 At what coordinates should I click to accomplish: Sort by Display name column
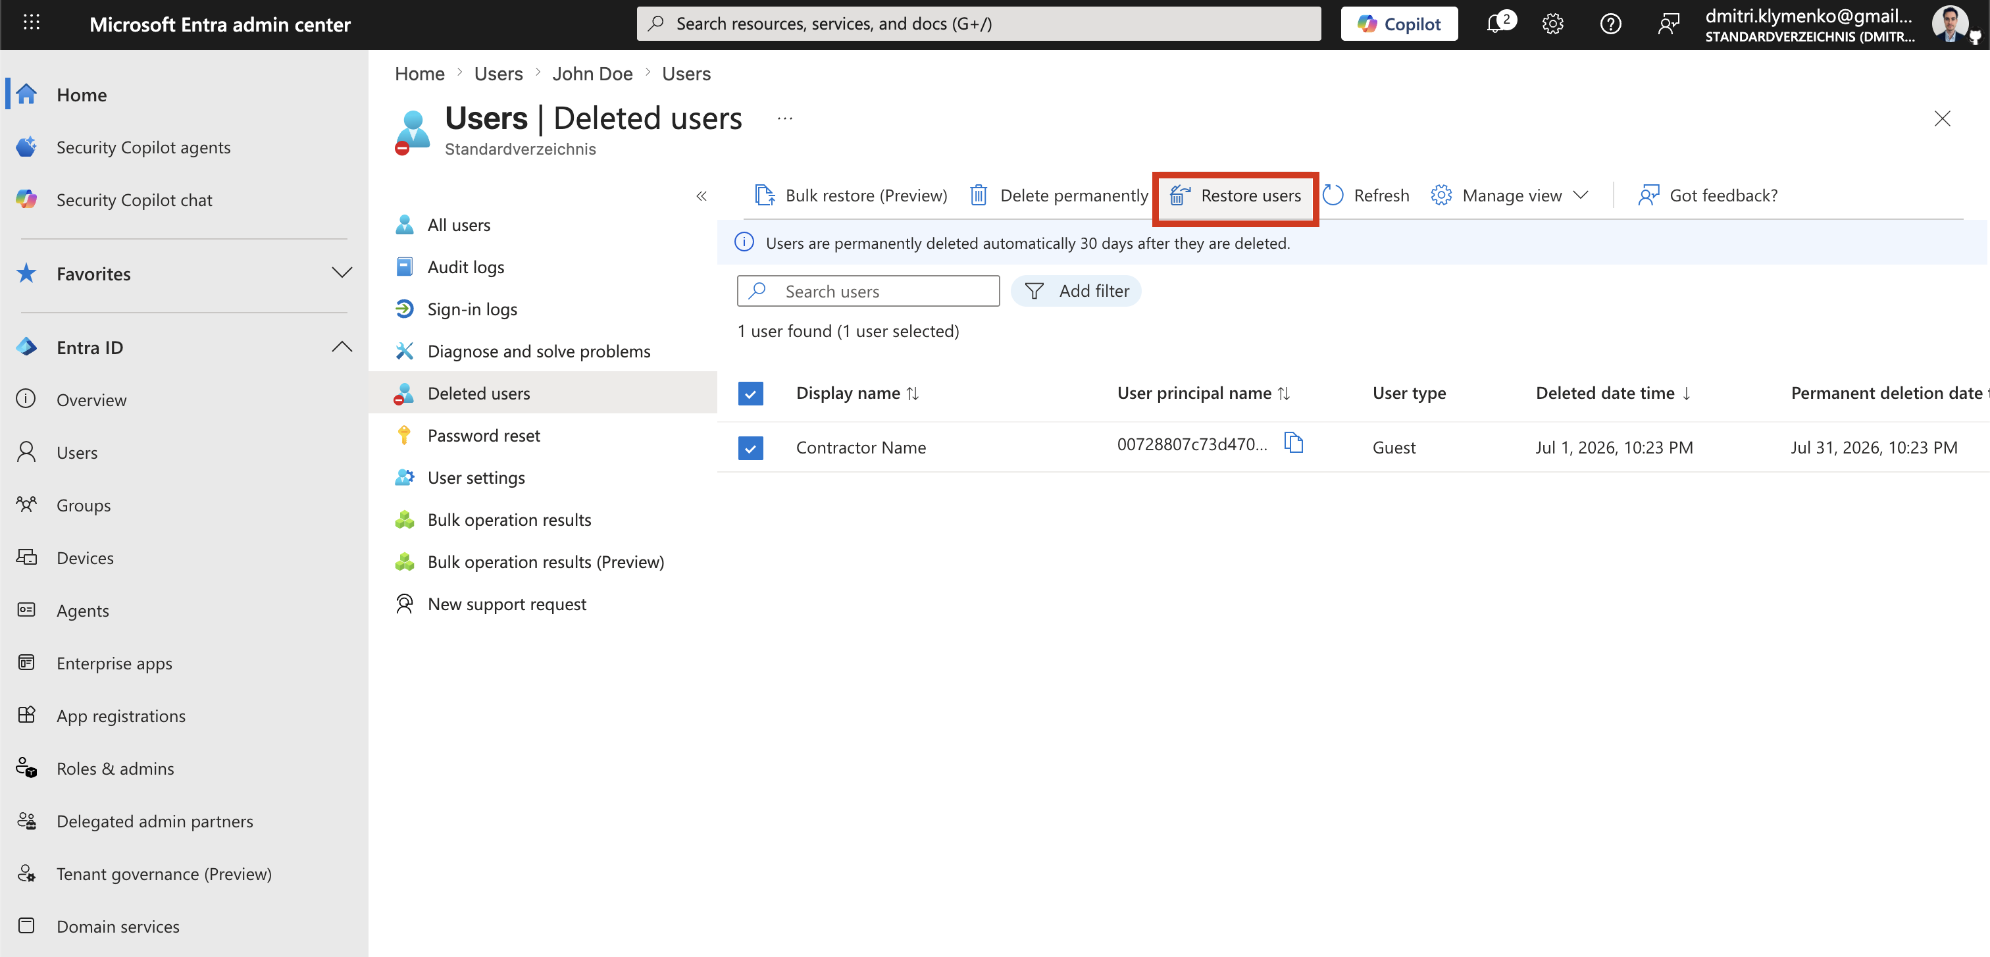(857, 393)
